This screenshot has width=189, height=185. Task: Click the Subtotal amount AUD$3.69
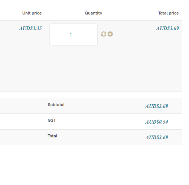click(157, 106)
